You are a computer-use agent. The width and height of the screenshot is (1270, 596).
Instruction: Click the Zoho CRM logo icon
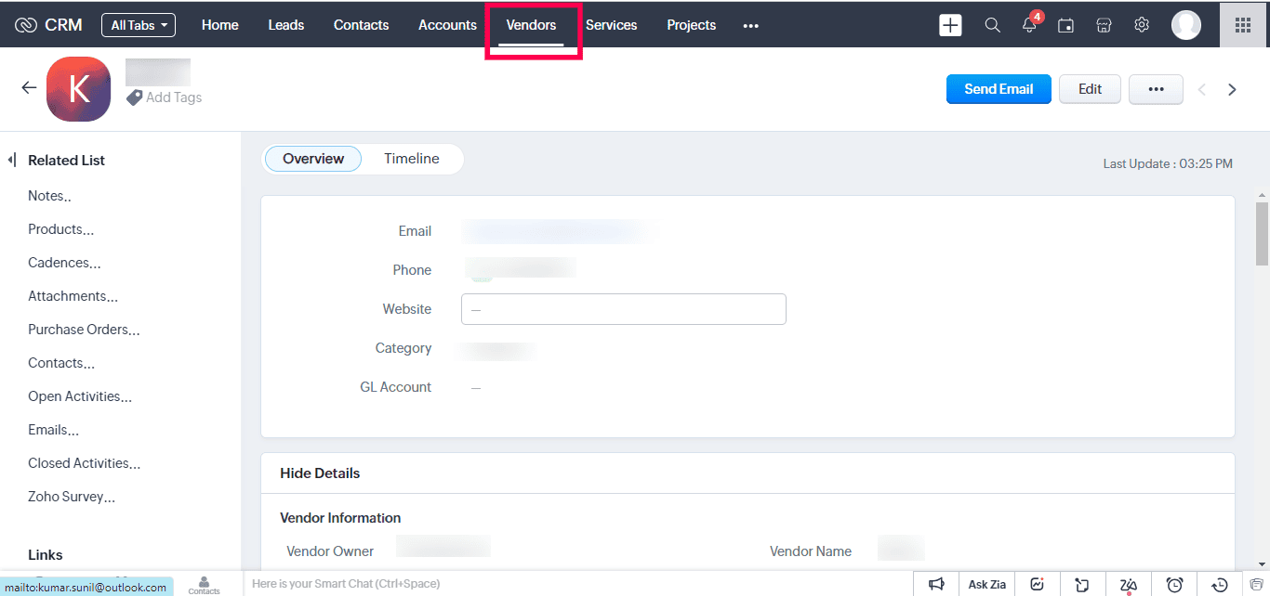(x=26, y=25)
